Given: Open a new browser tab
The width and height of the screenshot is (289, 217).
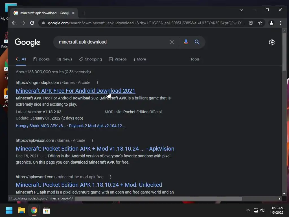Looking at the screenshot, I should [x=84, y=13].
